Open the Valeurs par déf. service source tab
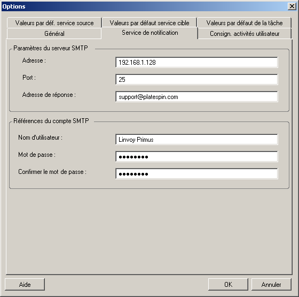299x297 pixels. [54, 23]
